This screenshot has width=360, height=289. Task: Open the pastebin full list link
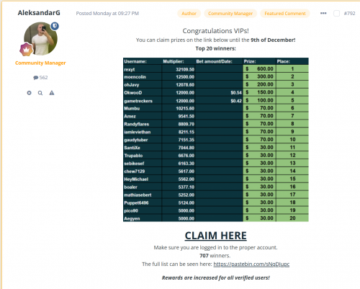click(x=251, y=264)
